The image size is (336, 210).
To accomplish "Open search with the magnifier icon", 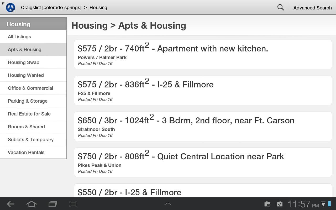I will (x=281, y=7).
